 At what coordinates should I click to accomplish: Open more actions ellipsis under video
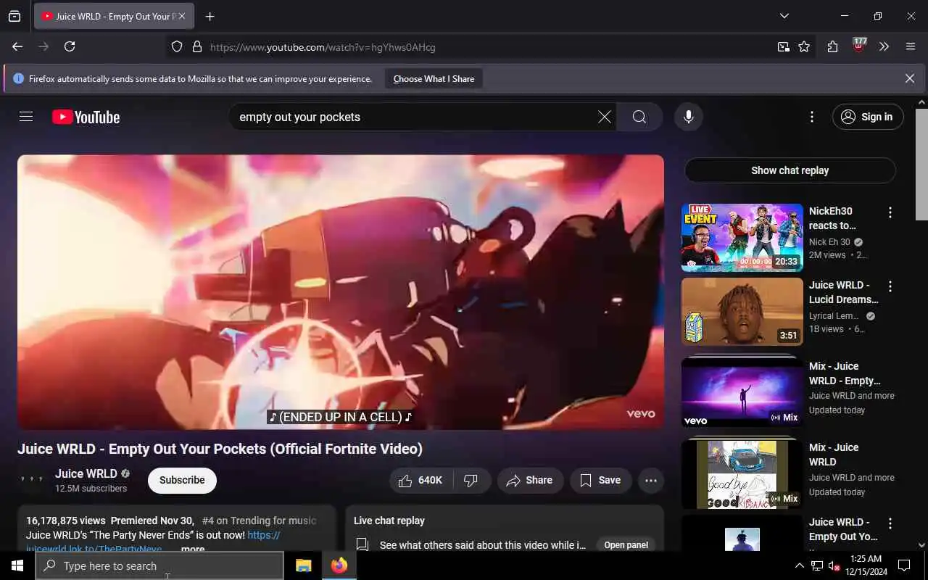pyautogui.click(x=651, y=480)
